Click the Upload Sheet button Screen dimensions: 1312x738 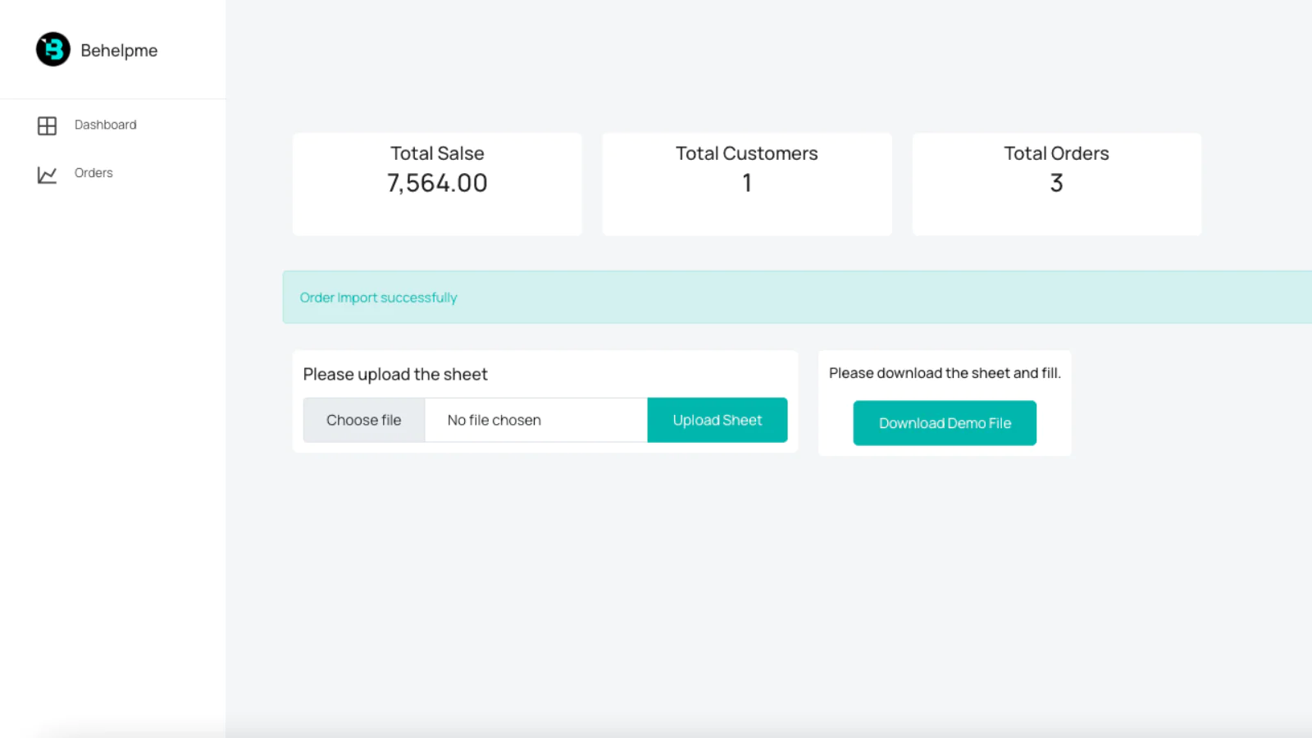pos(717,420)
